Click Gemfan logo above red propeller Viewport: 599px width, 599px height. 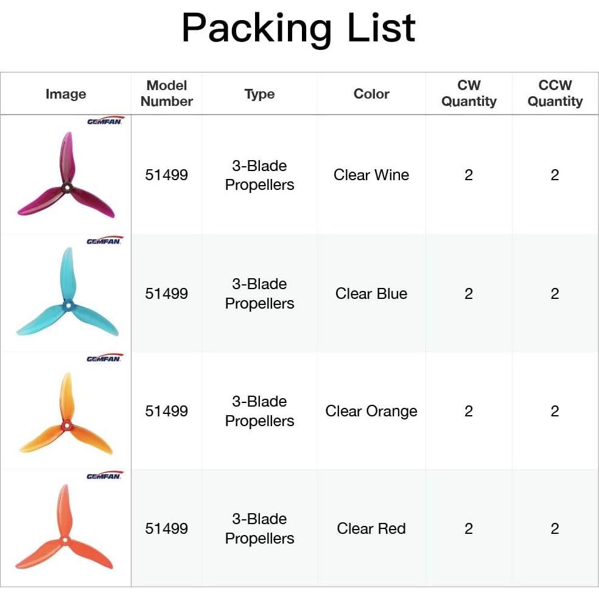coord(105,475)
